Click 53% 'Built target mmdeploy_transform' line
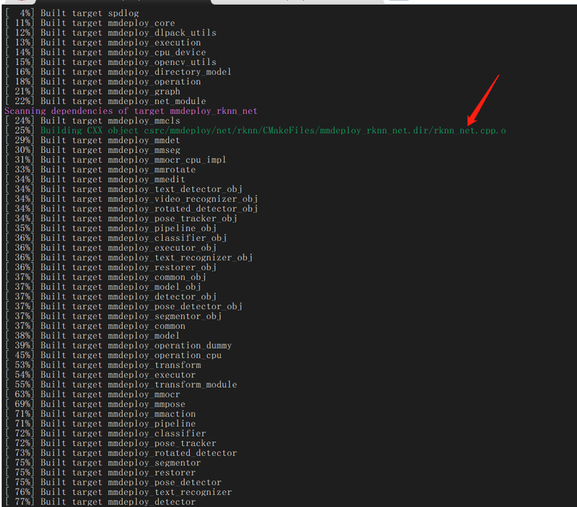This screenshot has height=507, width=577. click(x=103, y=364)
